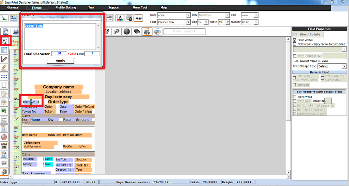This screenshot has width=349, height=186.
Task: Check Duplicate copy [label] option
Action: 295,113
